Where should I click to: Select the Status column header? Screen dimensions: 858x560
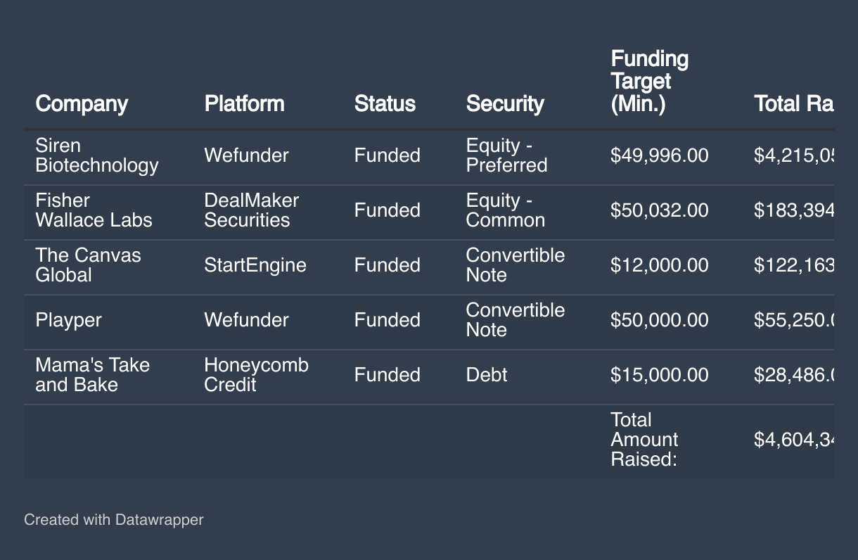pyautogui.click(x=385, y=104)
